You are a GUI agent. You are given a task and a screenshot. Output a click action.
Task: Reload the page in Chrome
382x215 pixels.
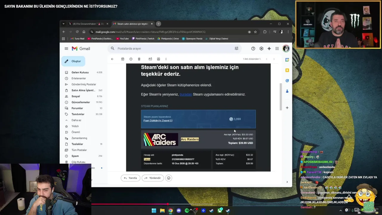pos(77,32)
